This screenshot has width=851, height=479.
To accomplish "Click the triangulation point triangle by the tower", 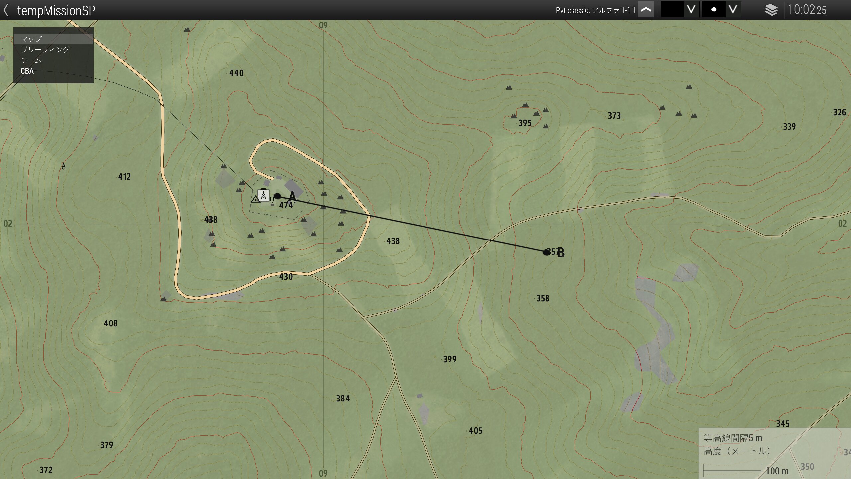I will tap(255, 200).
